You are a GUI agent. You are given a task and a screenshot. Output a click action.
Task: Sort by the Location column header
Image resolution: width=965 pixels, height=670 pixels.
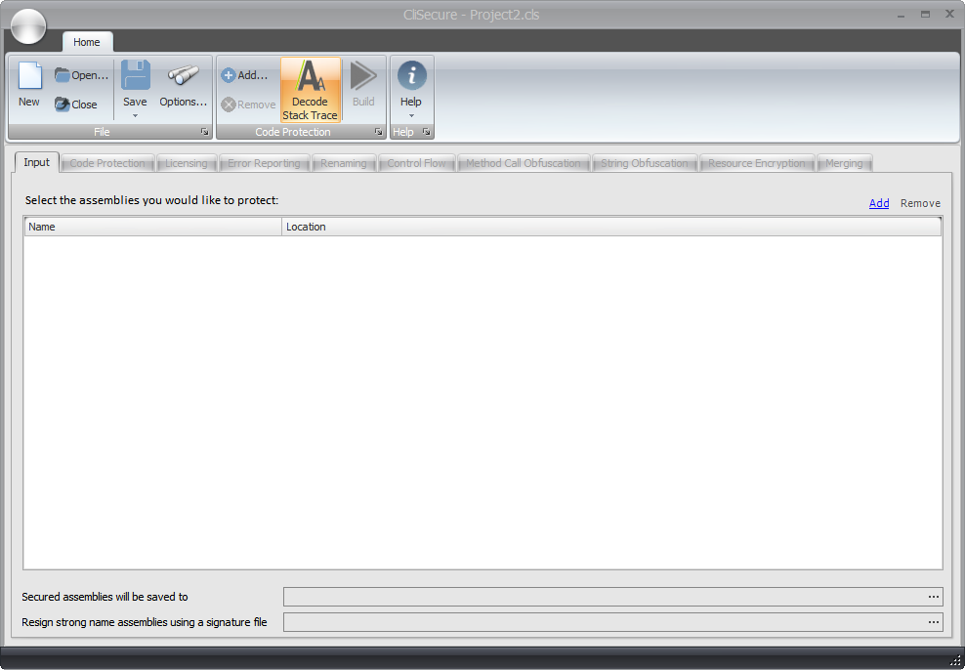tap(611, 227)
